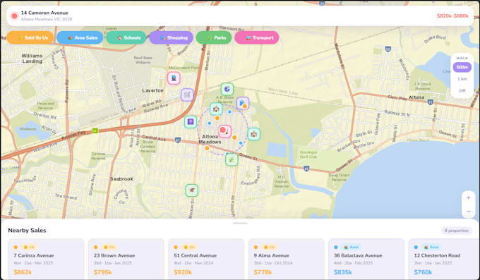
Task: Click the sheet drag handle above Nearby Sales
Action: click(x=240, y=224)
